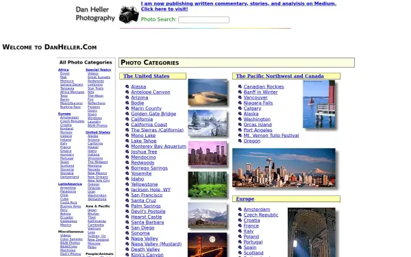Open the New York skyline thumbnail
This screenshot has height=257, width=411.
[x=208, y=154]
